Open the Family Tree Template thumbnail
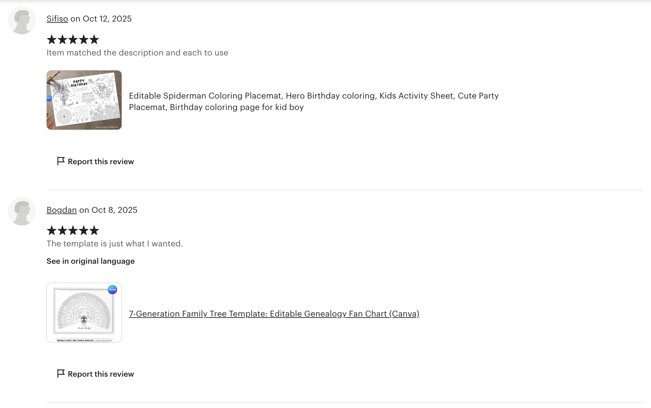Viewport: 651px width, 408px height. pos(84,312)
